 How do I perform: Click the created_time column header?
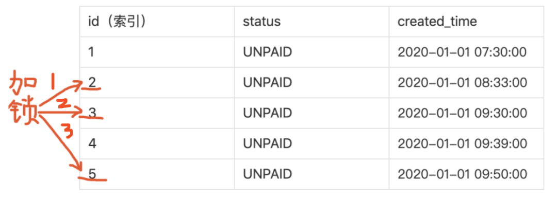tap(437, 22)
